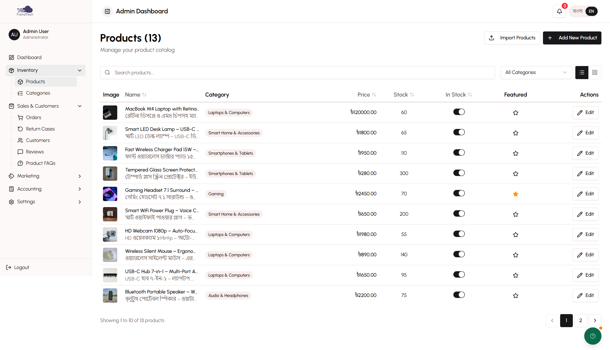Viewport: 610px width, 350px height.
Task: Edit the HD Webcam 1080p product
Action: pyautogui.click(x=585, y=234)
